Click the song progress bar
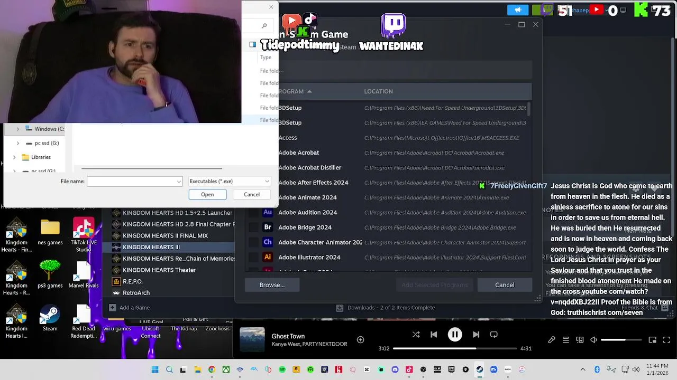Viewport: 677px width, 380px height. click(x=455, y=348)
